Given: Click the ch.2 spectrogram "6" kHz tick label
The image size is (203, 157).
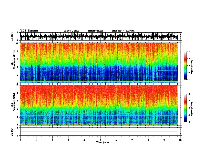Looking at the screenshot, I should pos(18,101).
